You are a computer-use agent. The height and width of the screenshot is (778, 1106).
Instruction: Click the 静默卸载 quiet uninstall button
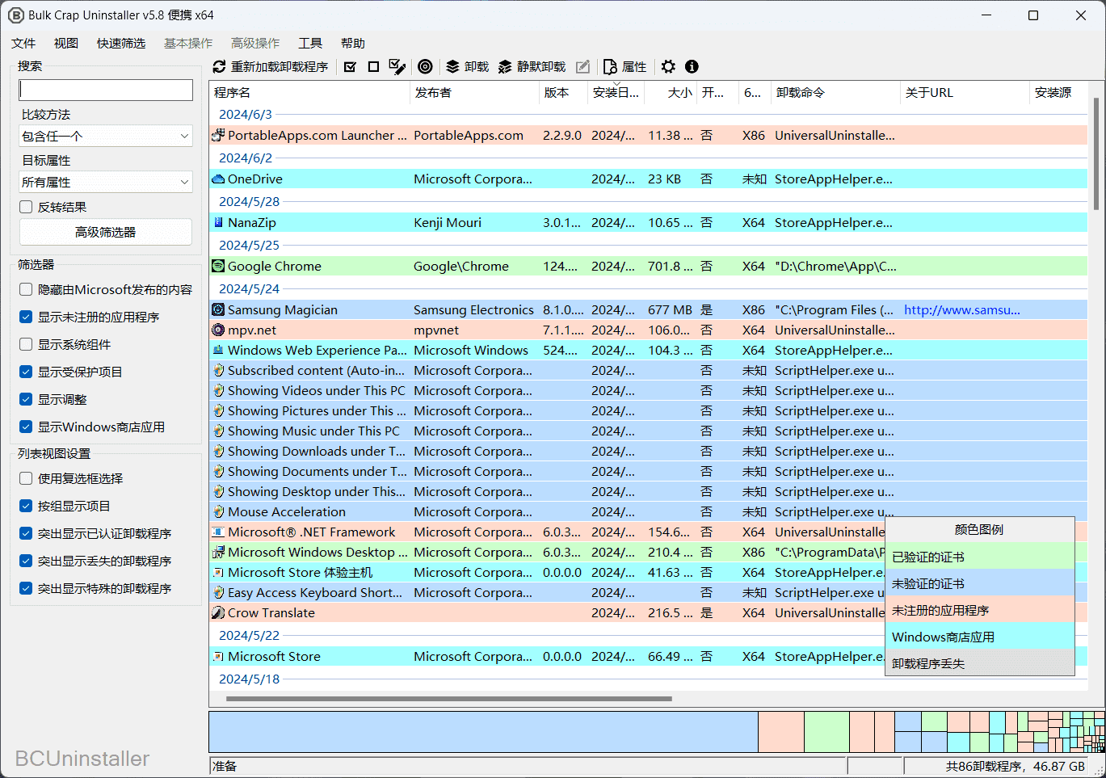(x=532, y=66)
